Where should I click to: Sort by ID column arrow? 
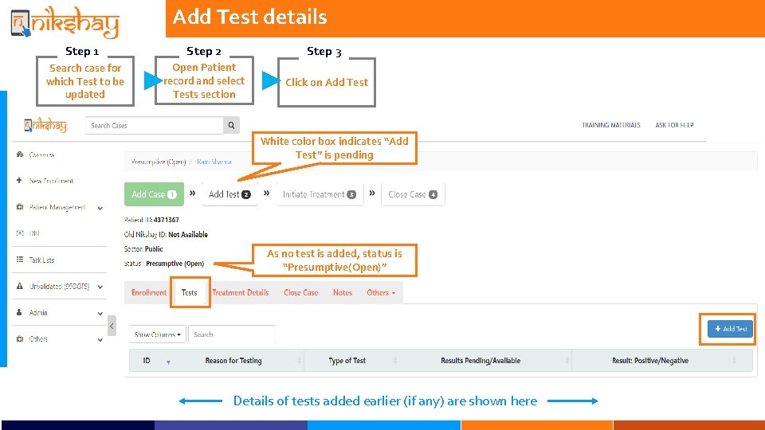point(168,362)
